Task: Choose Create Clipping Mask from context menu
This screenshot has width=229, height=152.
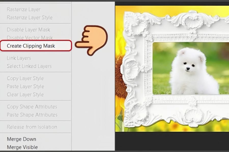Action: pos(31,46)
